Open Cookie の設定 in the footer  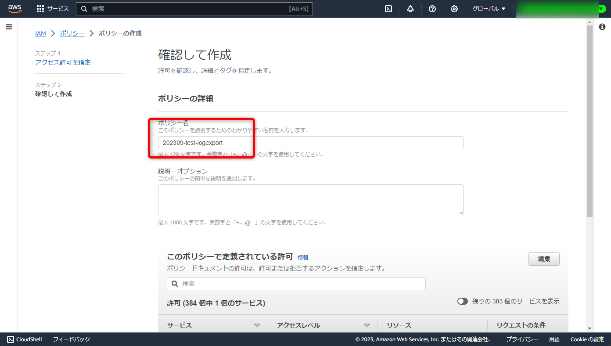coord(587,339)
